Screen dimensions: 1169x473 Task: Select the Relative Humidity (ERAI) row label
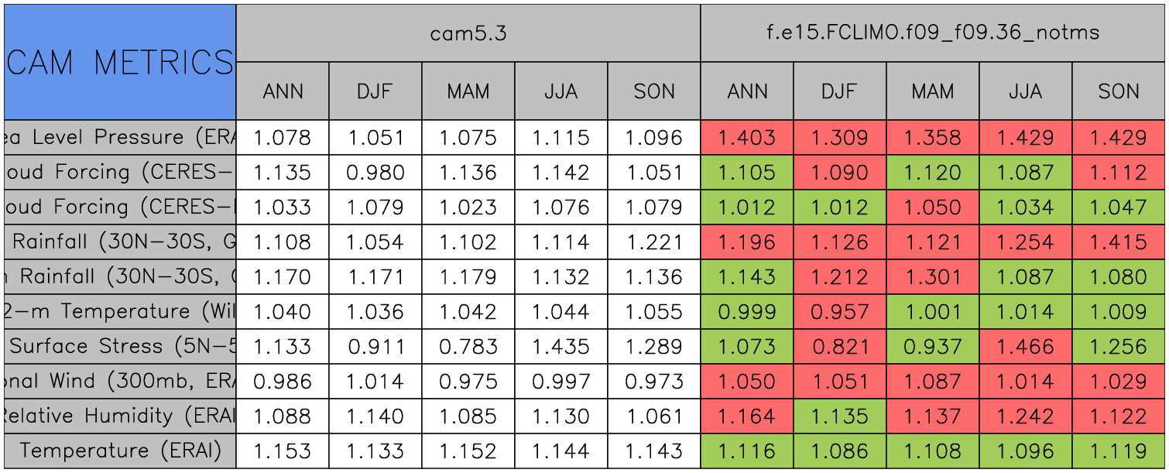120,416
